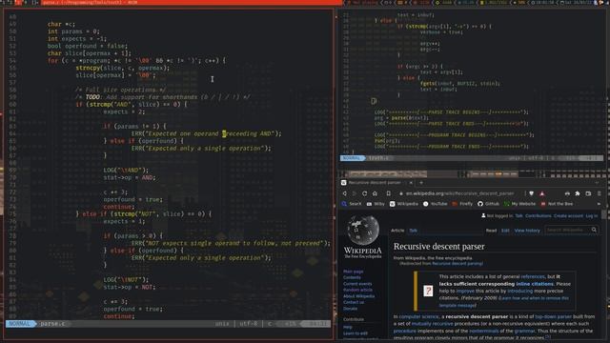Open the Edit tab of the article
This screenshot has height=343, width=610.
point(505,231)
